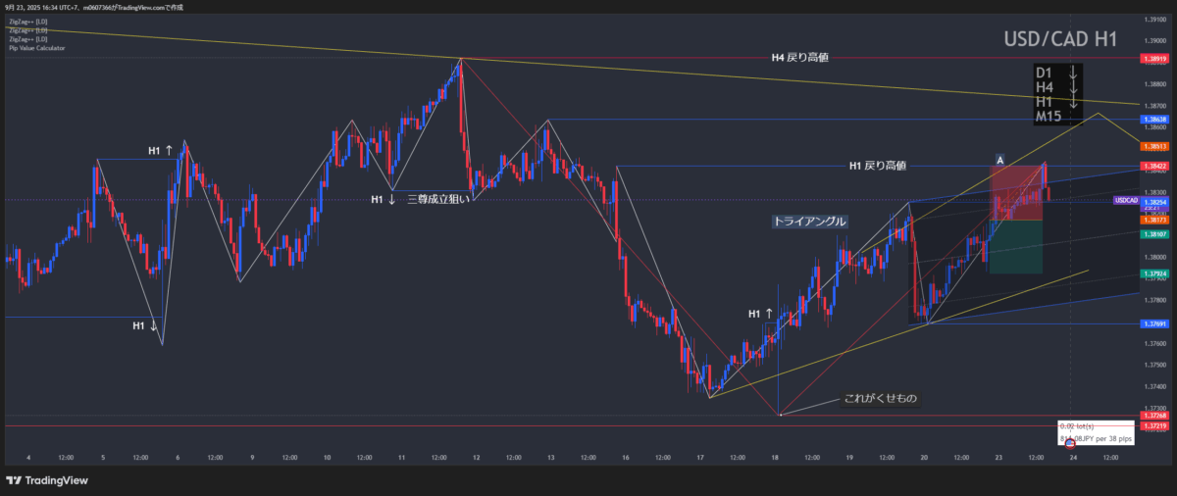The width and height of the screenshot is (1177, 496).
Task: Select the 'A' marker above the position box
Action: point(999,159)
